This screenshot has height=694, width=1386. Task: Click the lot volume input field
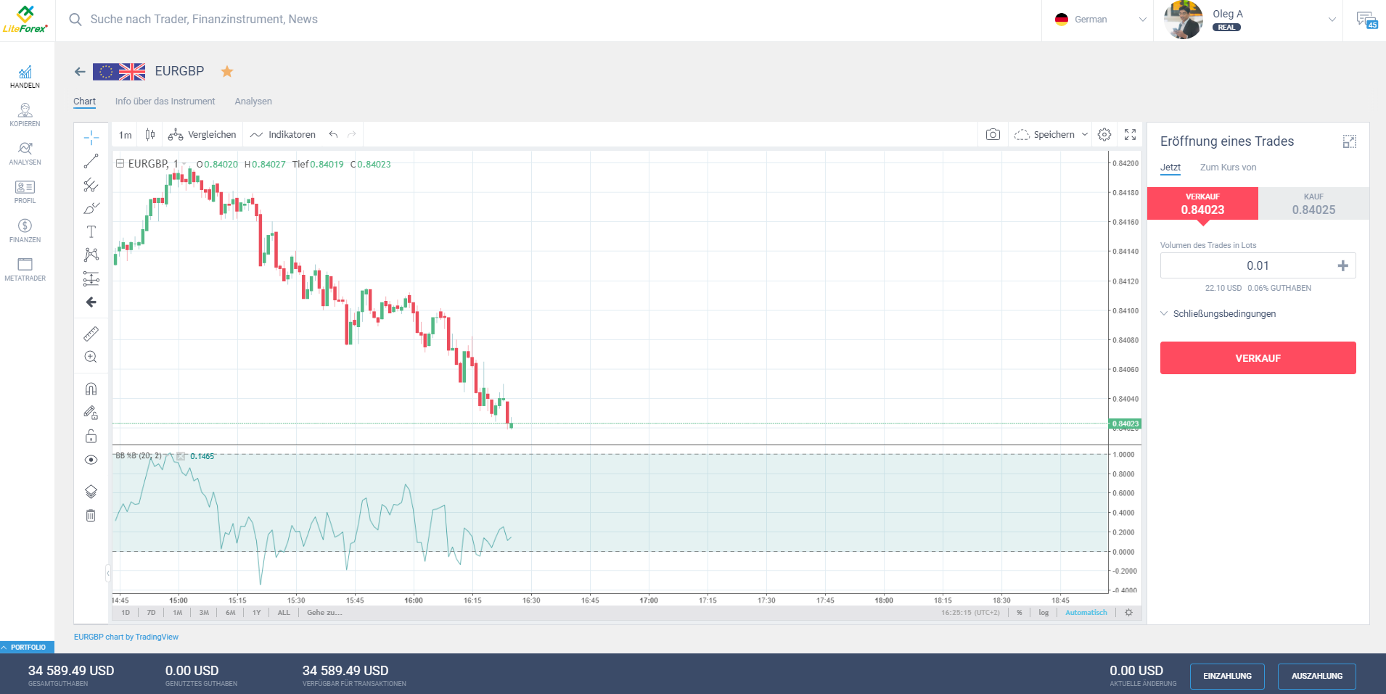[1258, 265]
